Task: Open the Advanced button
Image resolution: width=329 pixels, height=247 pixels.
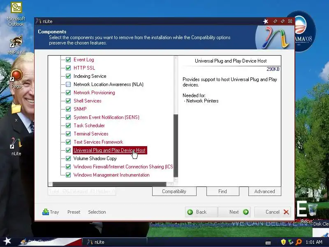Action: click(264, 191)
